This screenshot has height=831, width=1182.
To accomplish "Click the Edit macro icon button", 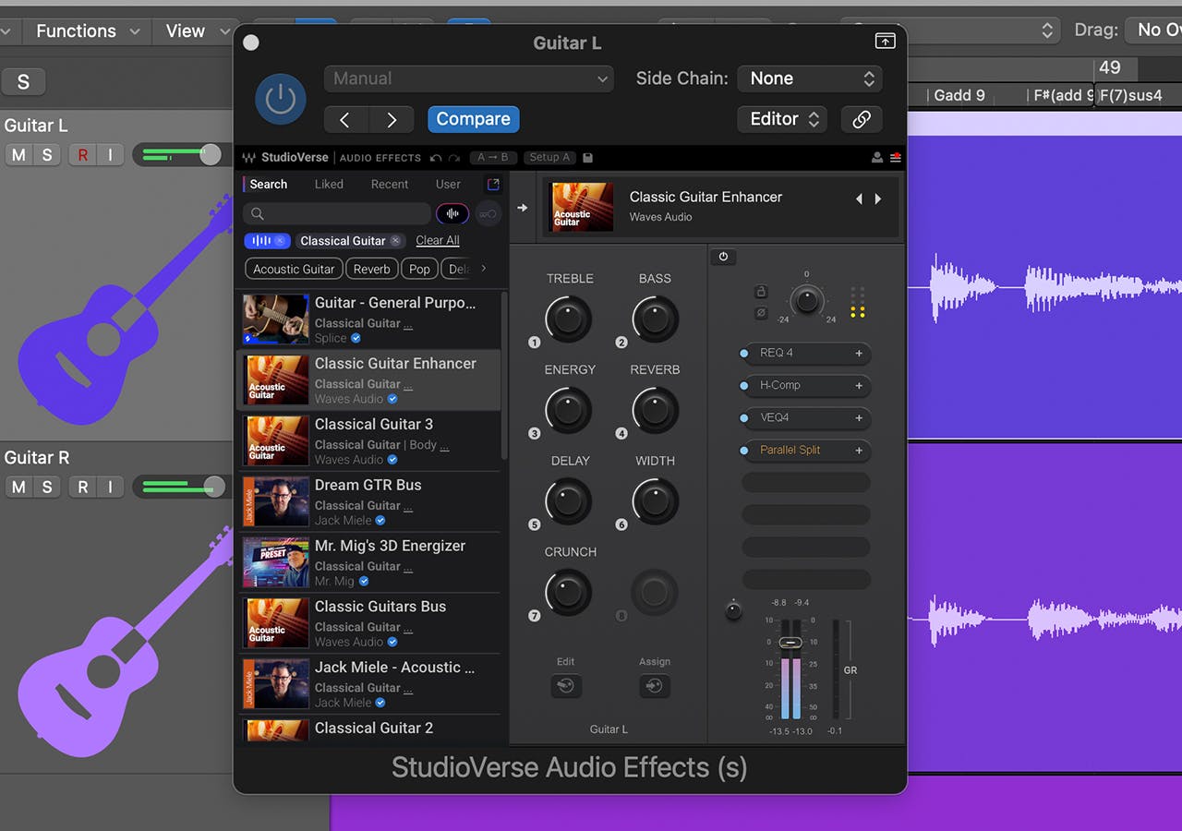I will click(x=566, y=686).
